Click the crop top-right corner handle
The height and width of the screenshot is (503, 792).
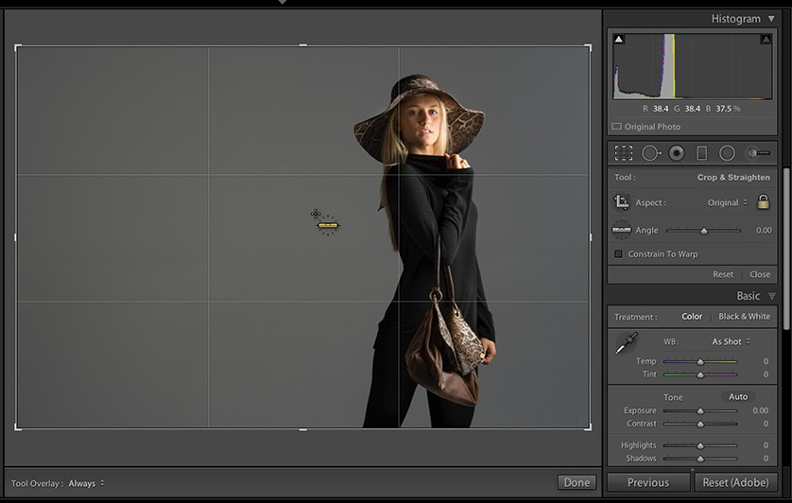(x=589, y=47)
